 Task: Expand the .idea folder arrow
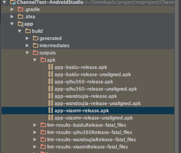coord(12,16)
